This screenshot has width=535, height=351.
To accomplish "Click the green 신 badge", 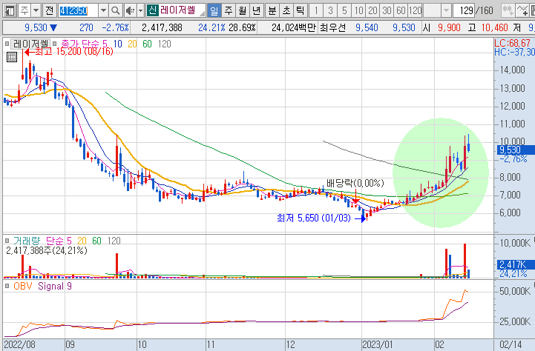I will click(152, 10).
